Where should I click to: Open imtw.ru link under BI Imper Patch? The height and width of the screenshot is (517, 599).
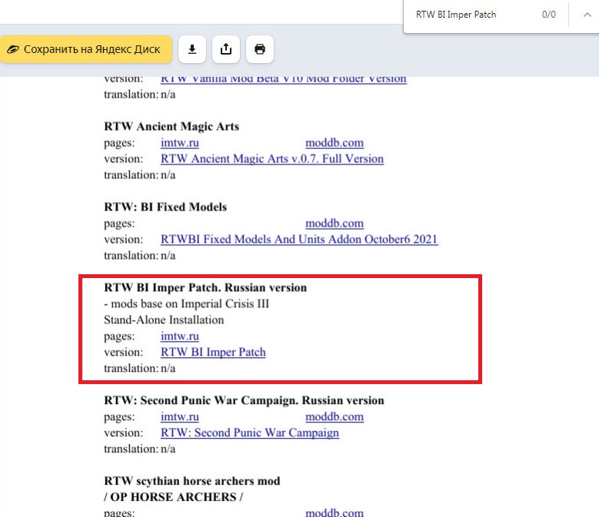tap(180, 336)
